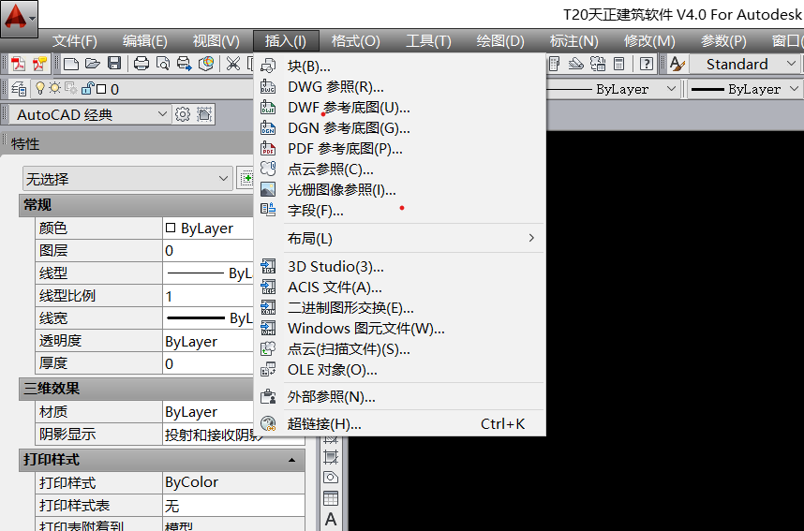The height and width of the screenshot is (531, 804).
Task: Open the 参数(P) menu
Action: tap(723, 41)
